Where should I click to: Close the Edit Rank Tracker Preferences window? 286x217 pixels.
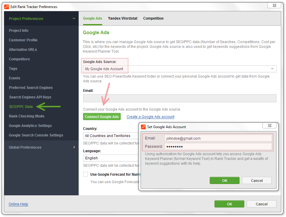point(274,5)
